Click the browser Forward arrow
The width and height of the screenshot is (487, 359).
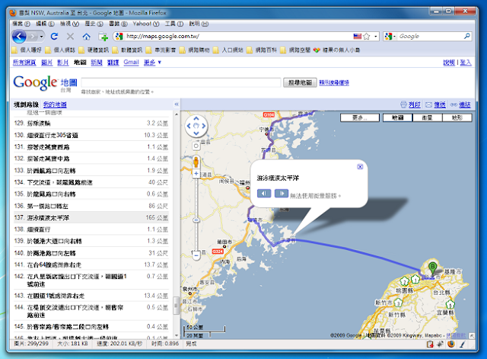(32, 37)
